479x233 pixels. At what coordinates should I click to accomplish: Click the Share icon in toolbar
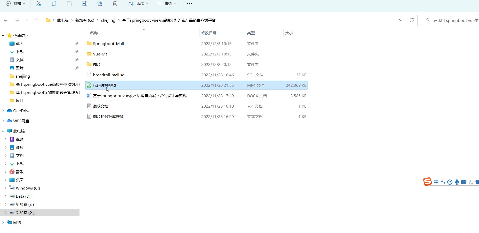pos(100,4)
